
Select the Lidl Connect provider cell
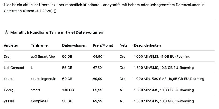pyautogui.click(x=14, y=68)
